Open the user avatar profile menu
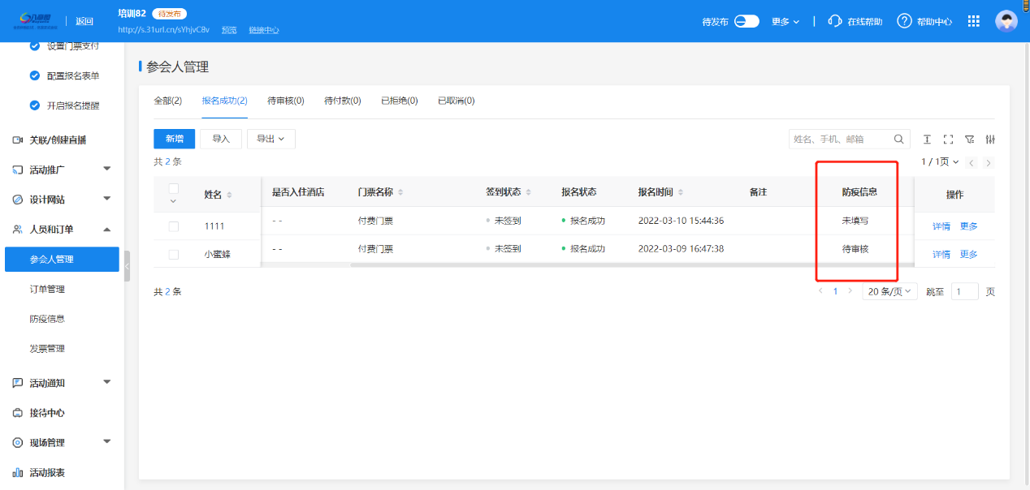1030x490 pixels. tap(1006, 21)
